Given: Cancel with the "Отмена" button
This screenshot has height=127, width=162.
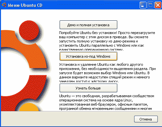Looking at the screenshot, I should click(146, 119).
